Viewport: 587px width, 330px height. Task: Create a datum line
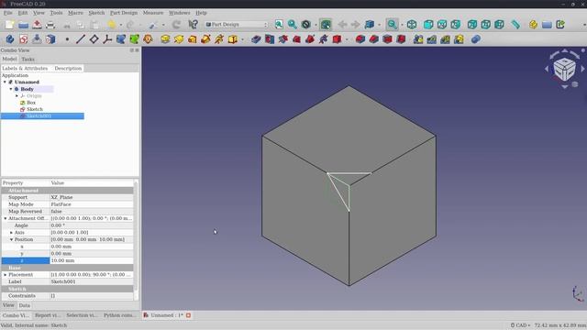click(81, 38)
